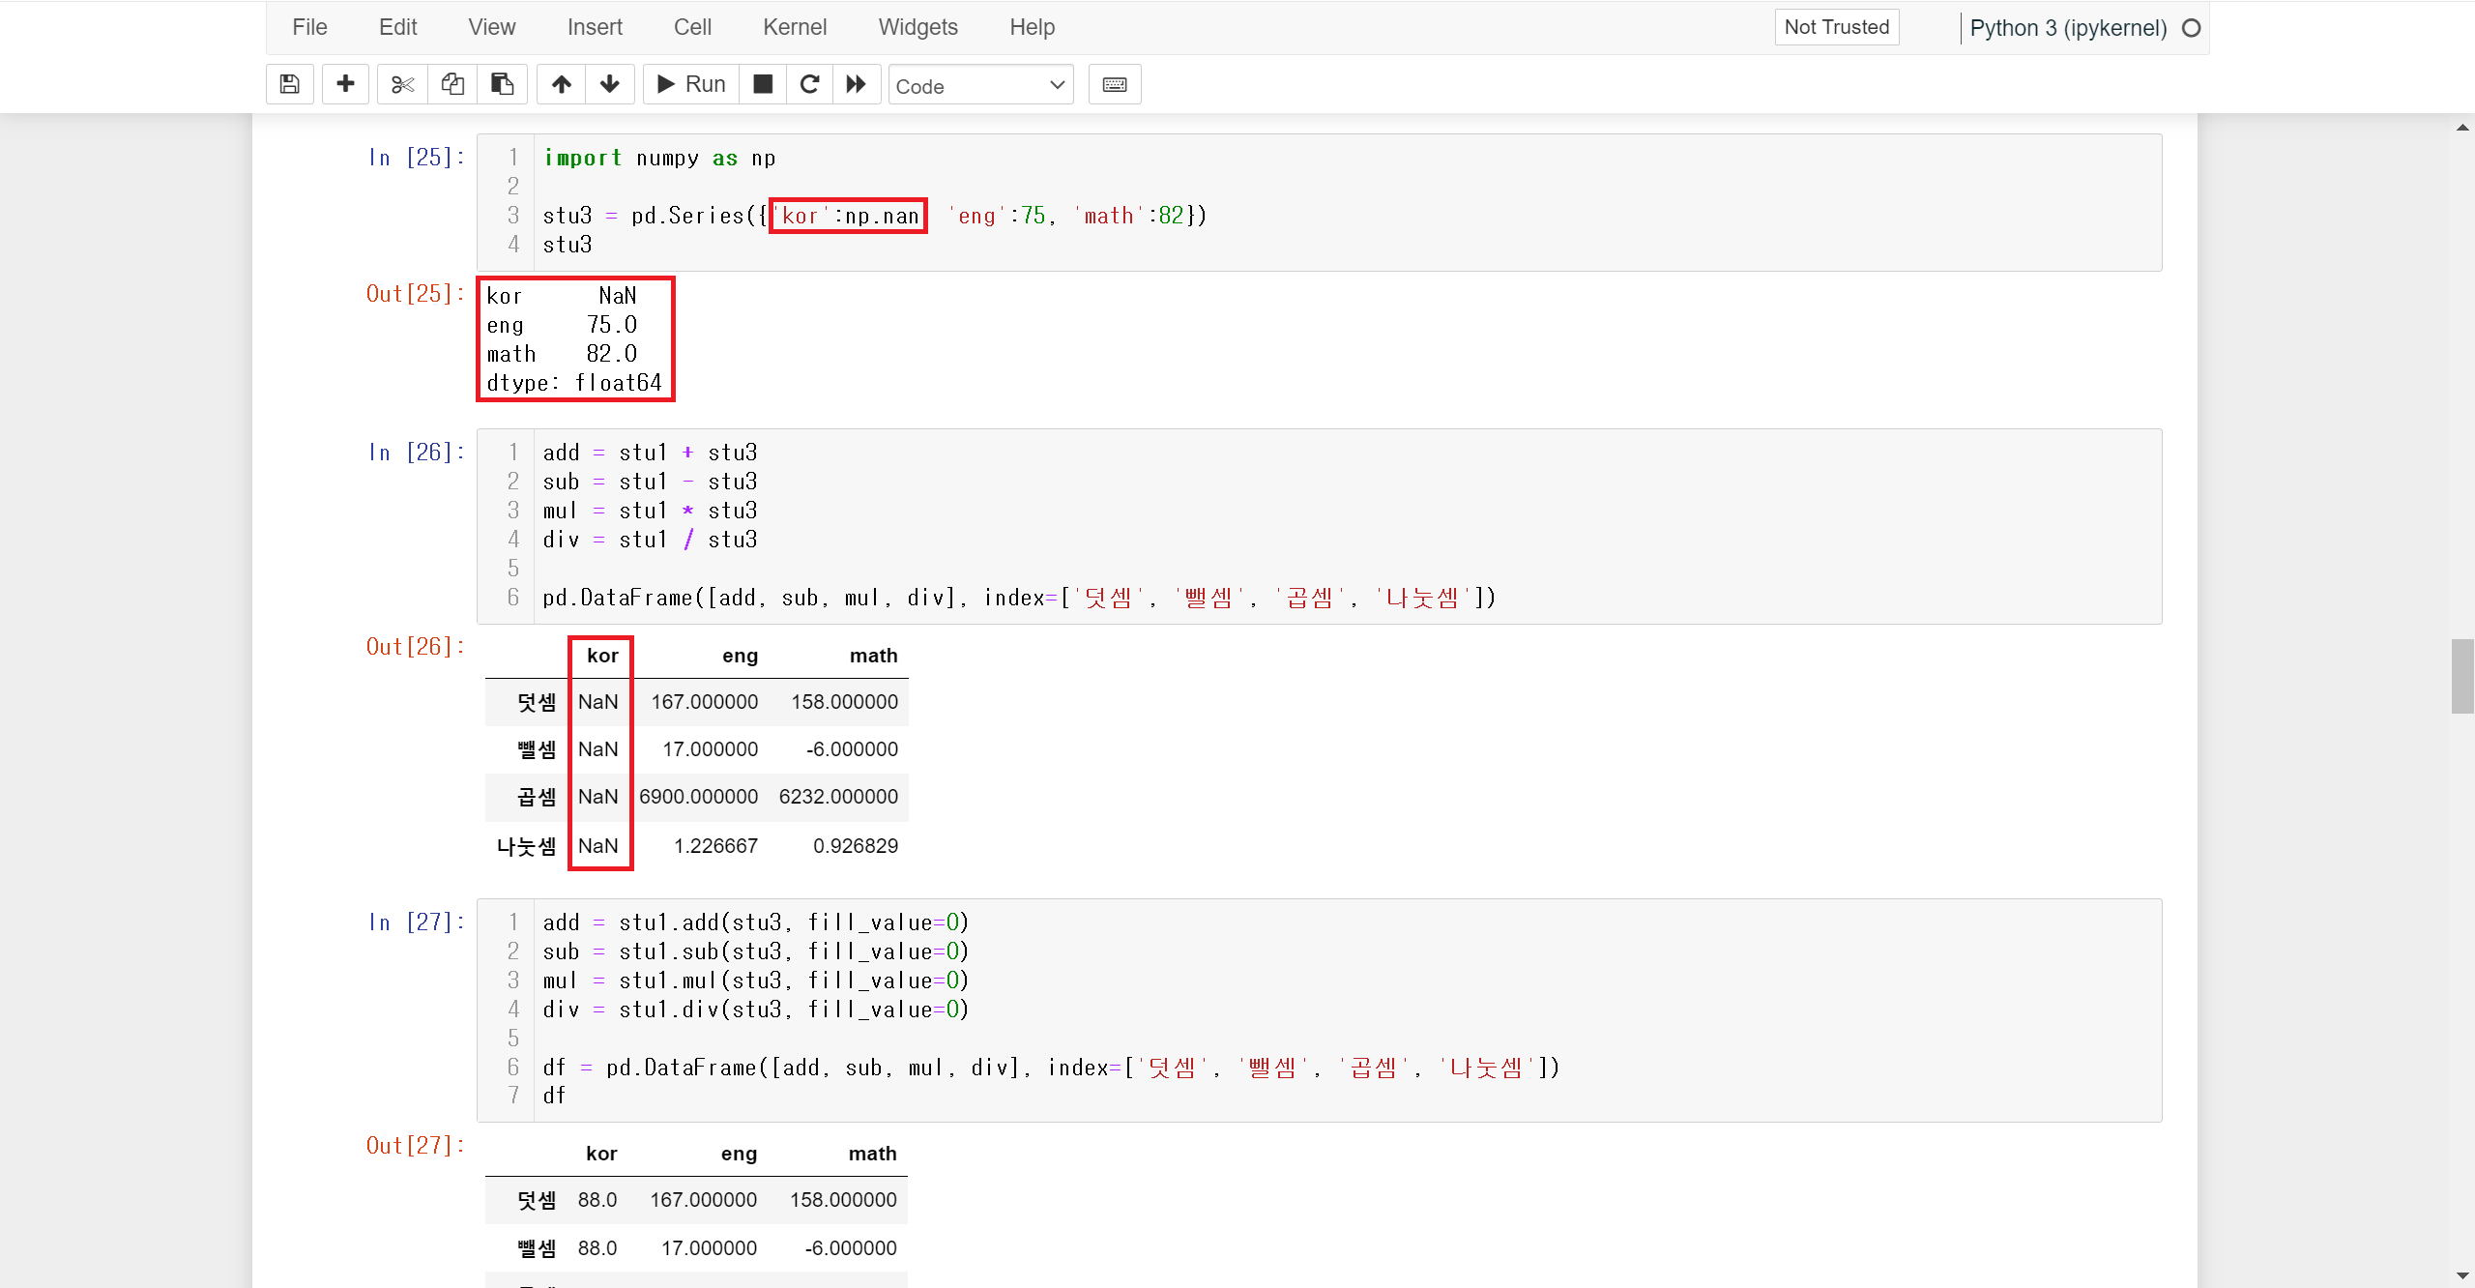
Task: Click the vertical scrollbar thumb
Action: point(2461,676)
